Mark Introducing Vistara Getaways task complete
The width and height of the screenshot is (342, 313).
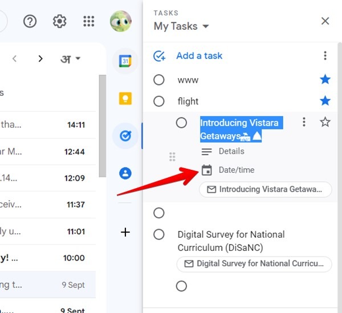(181, 123)
